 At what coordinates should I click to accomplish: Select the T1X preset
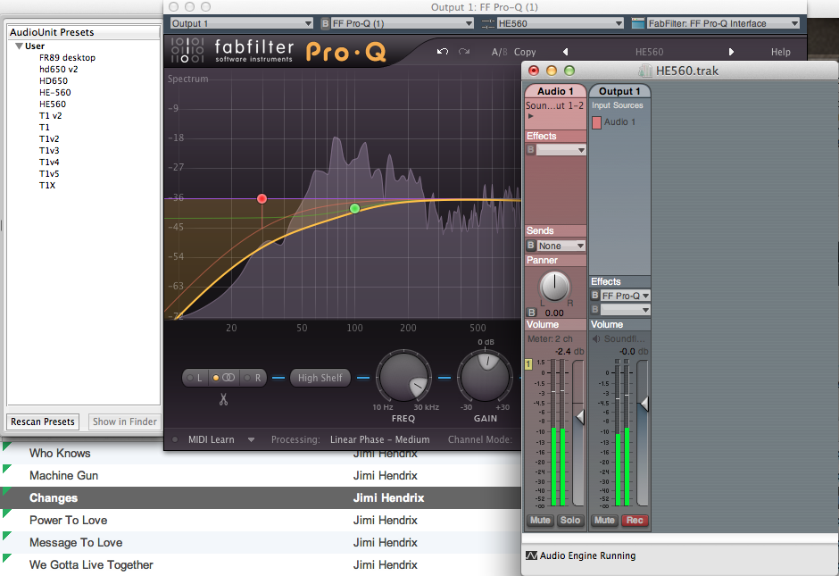pyautogui.click(x=47, y=185)
